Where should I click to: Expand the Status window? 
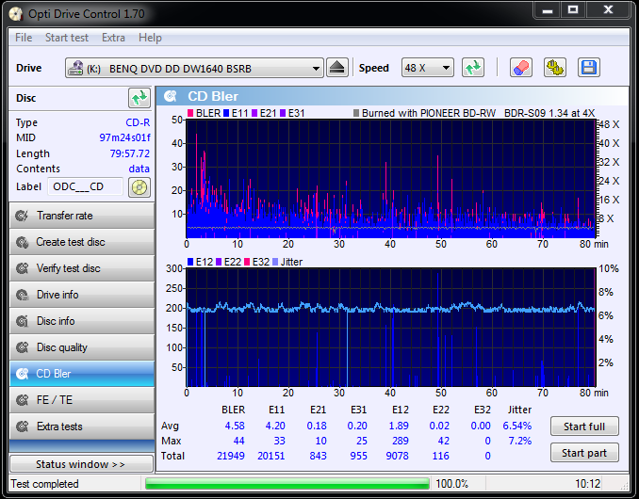pos(81,464)
